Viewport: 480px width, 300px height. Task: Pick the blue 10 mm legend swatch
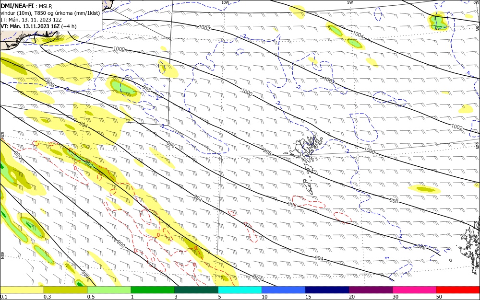[284, 290]
